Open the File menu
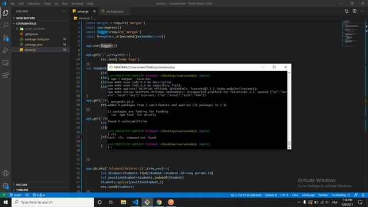This screenshot has width=368, height=207. 13,3
